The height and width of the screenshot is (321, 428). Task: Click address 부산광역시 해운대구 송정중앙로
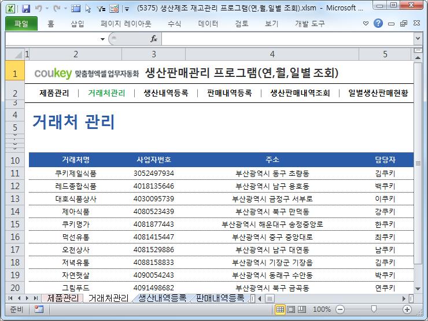tap(272, 224)
